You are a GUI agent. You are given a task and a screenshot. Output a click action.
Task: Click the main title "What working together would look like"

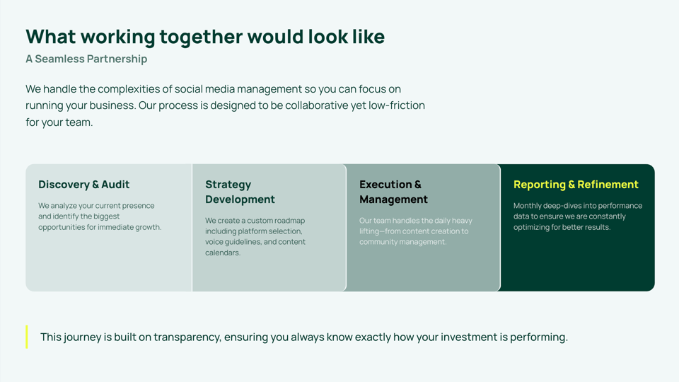[x=205, y=37]
